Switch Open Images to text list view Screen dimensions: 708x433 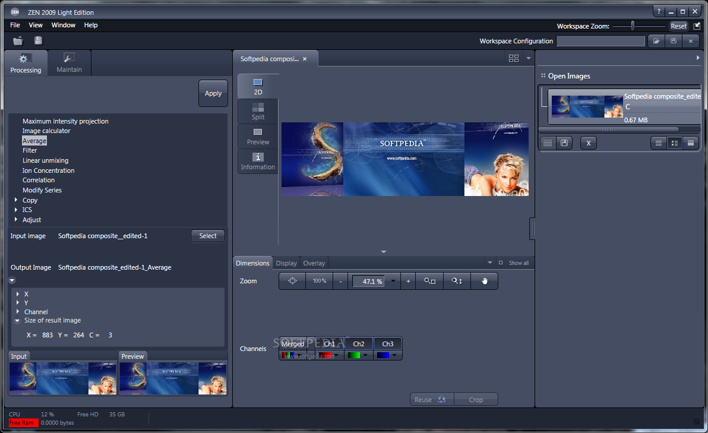click(x=658, y=143)
